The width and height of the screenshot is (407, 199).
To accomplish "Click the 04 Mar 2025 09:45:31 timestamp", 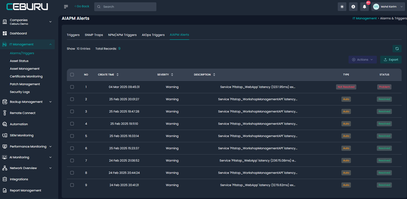I will pyautogui.click(x=124, y=87).
